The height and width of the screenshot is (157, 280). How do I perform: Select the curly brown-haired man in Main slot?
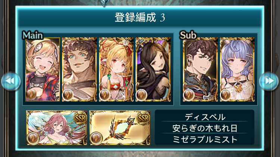pos(80,70)
